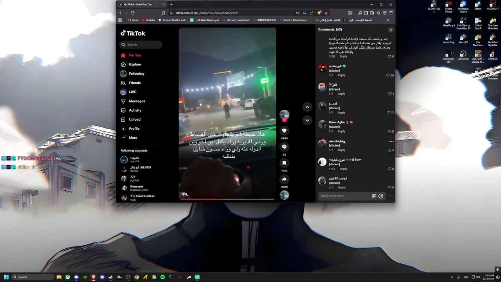Open the TTv CoolCharless followed account
This screenshot has height=282, width=501.
[138, 197]
